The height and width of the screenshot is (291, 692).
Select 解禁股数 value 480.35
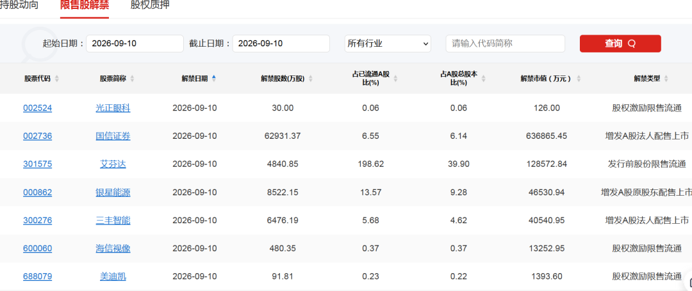[283, 249]
